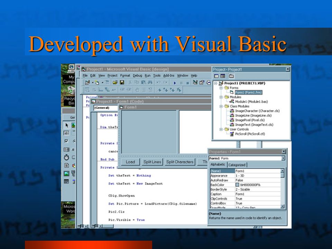Open the Tools menu
The image size is (332, 249).
click(x=157, y=75)
